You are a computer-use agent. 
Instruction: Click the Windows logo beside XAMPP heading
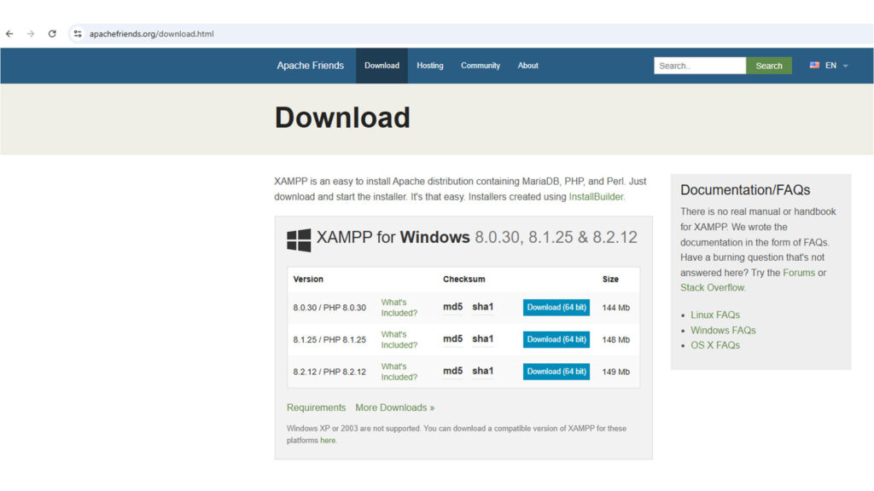point(299,239)
